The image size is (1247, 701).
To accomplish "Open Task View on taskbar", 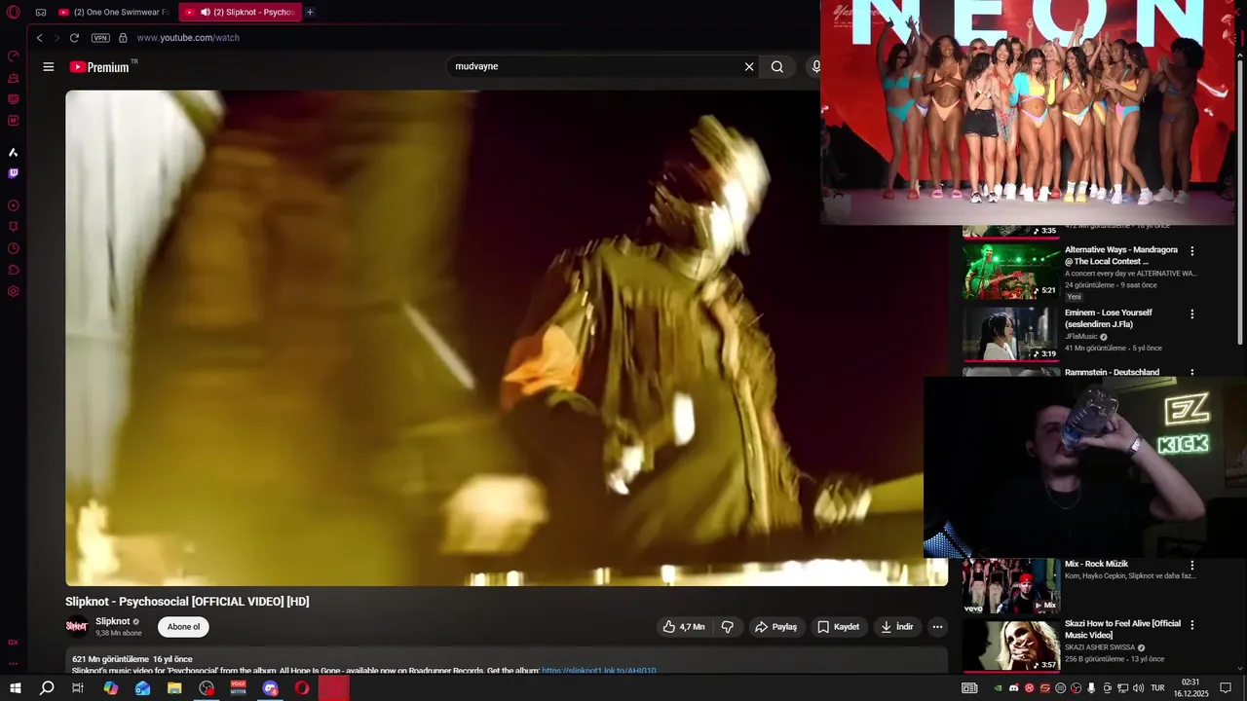I will [x=78, y=688].
